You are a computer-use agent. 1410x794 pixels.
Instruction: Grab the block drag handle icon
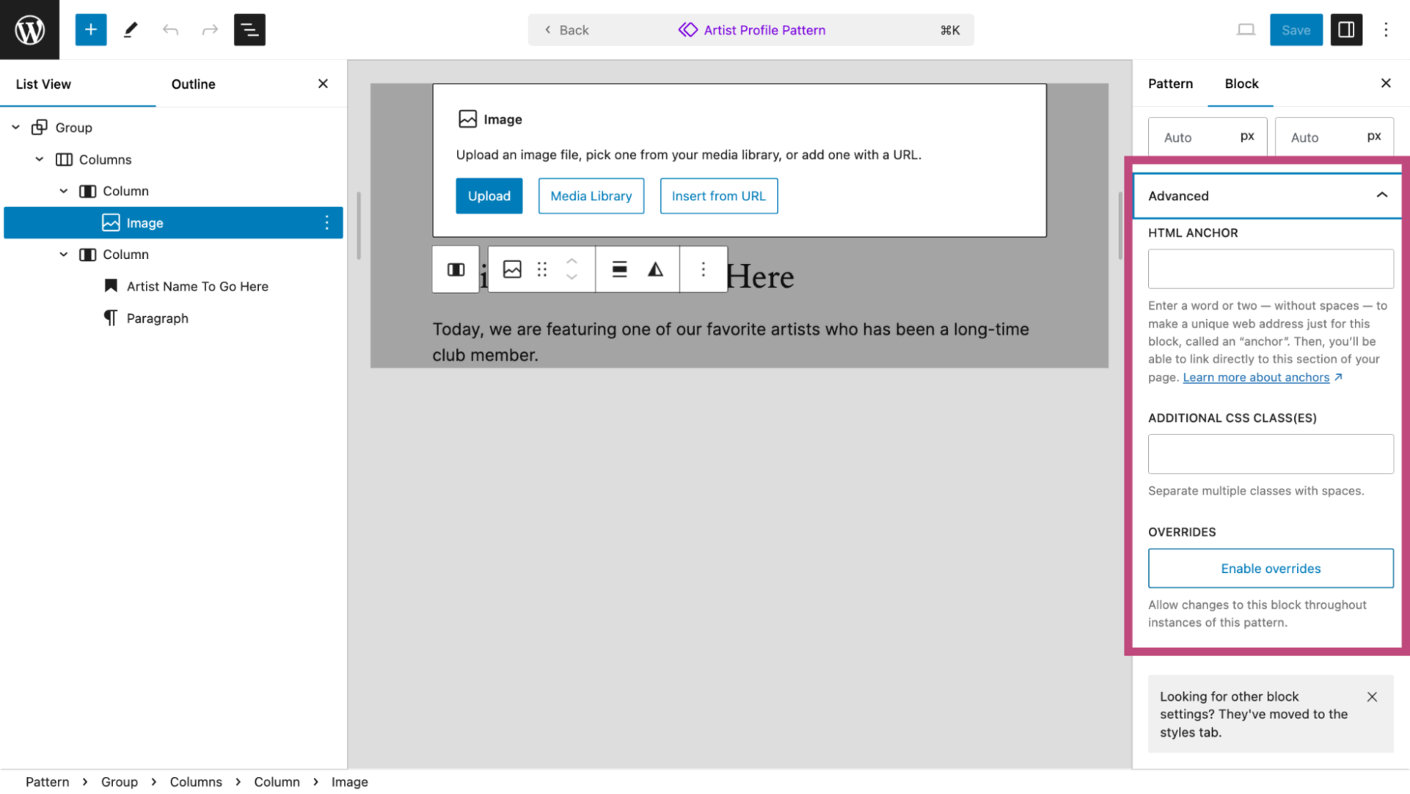[x=541, y=269]
